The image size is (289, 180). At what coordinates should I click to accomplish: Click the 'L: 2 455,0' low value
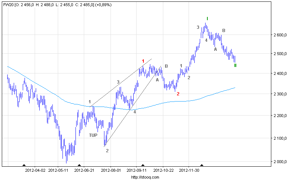coord(64,5)
